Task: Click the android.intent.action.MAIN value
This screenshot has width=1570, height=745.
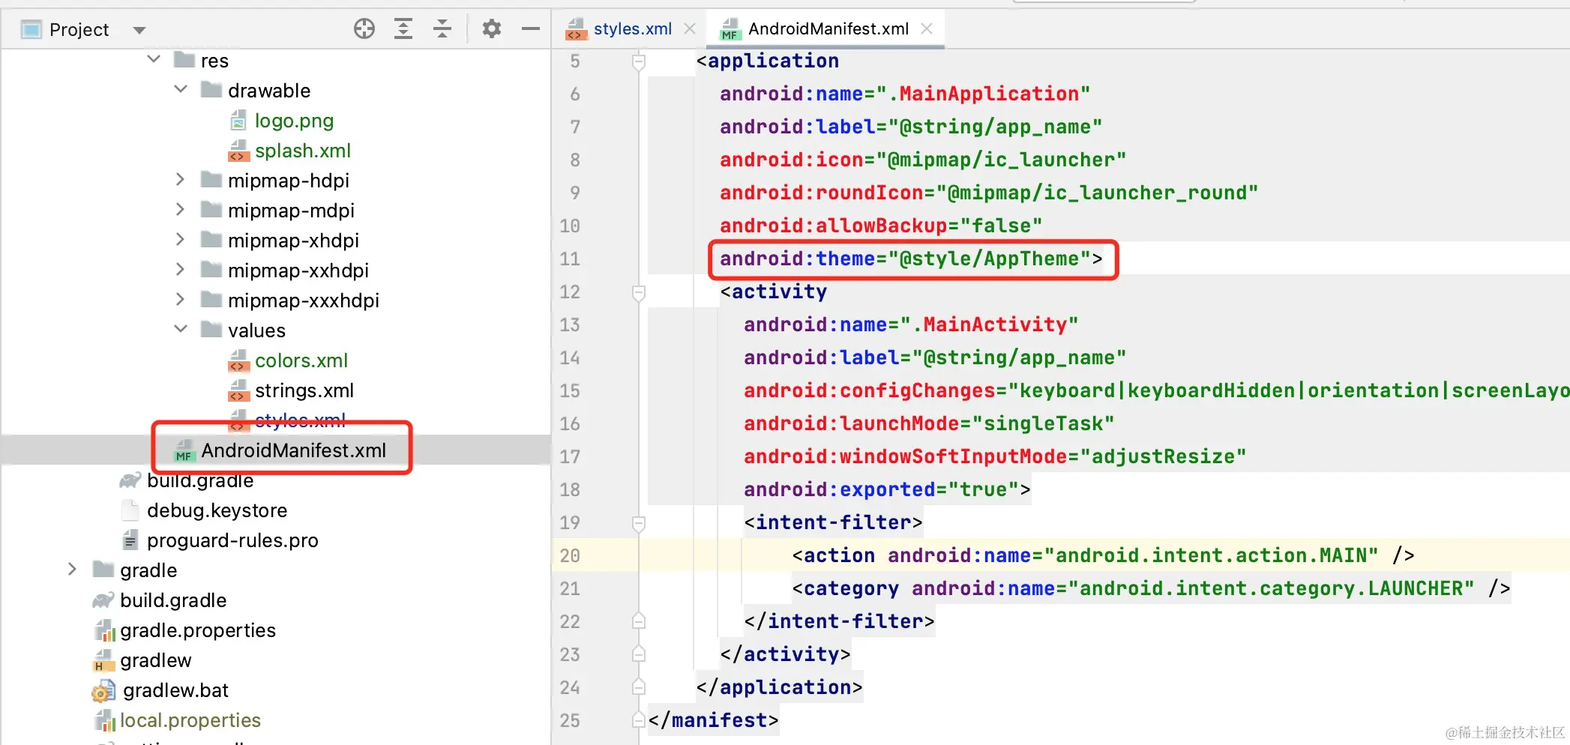Action: pos(1212,555)
